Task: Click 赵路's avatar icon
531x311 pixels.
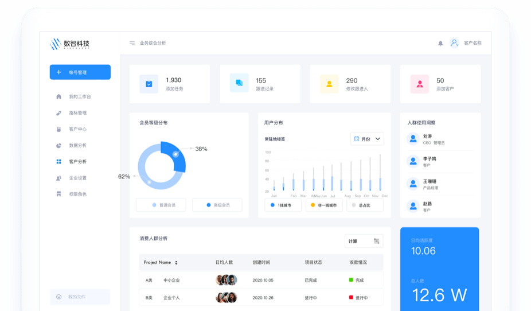Action: pos(413,206)
